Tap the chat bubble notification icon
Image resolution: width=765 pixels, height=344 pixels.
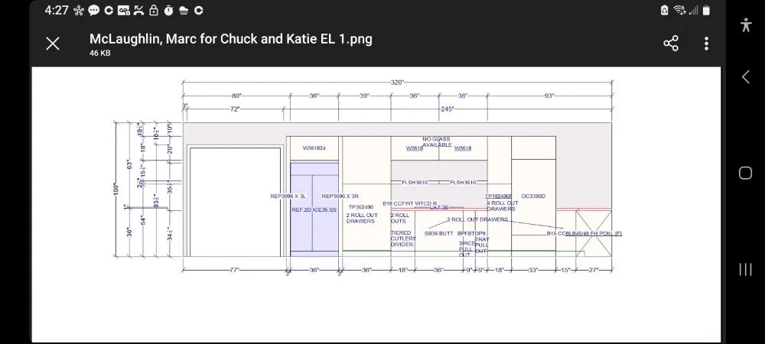(93, 11)
